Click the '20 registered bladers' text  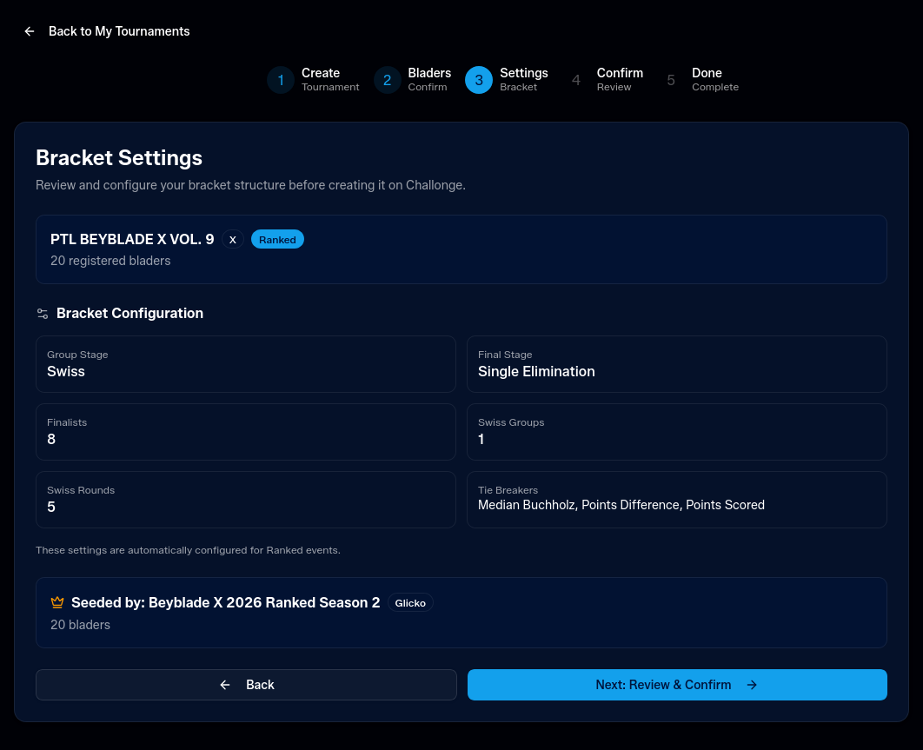click(110, 261)
